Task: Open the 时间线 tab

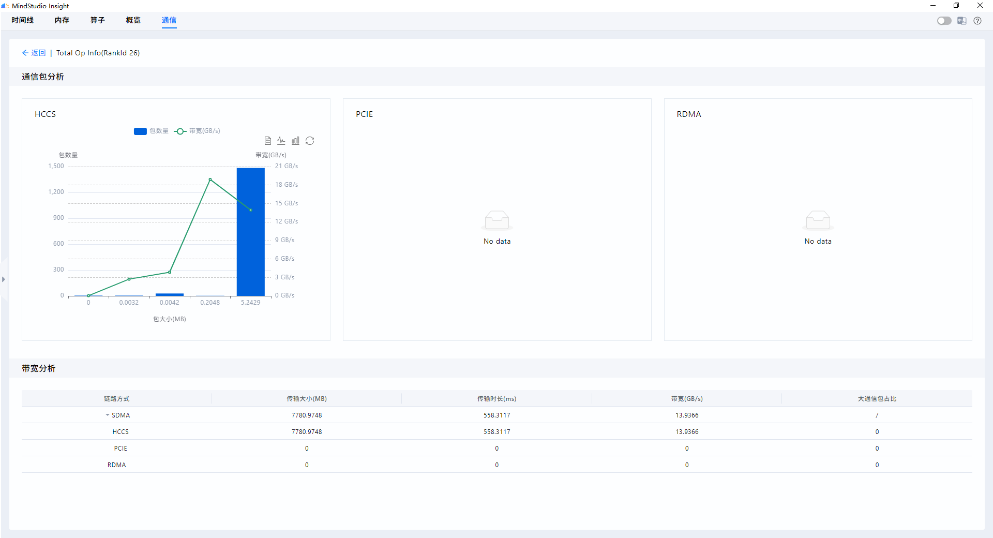Action: click(22, 20)
